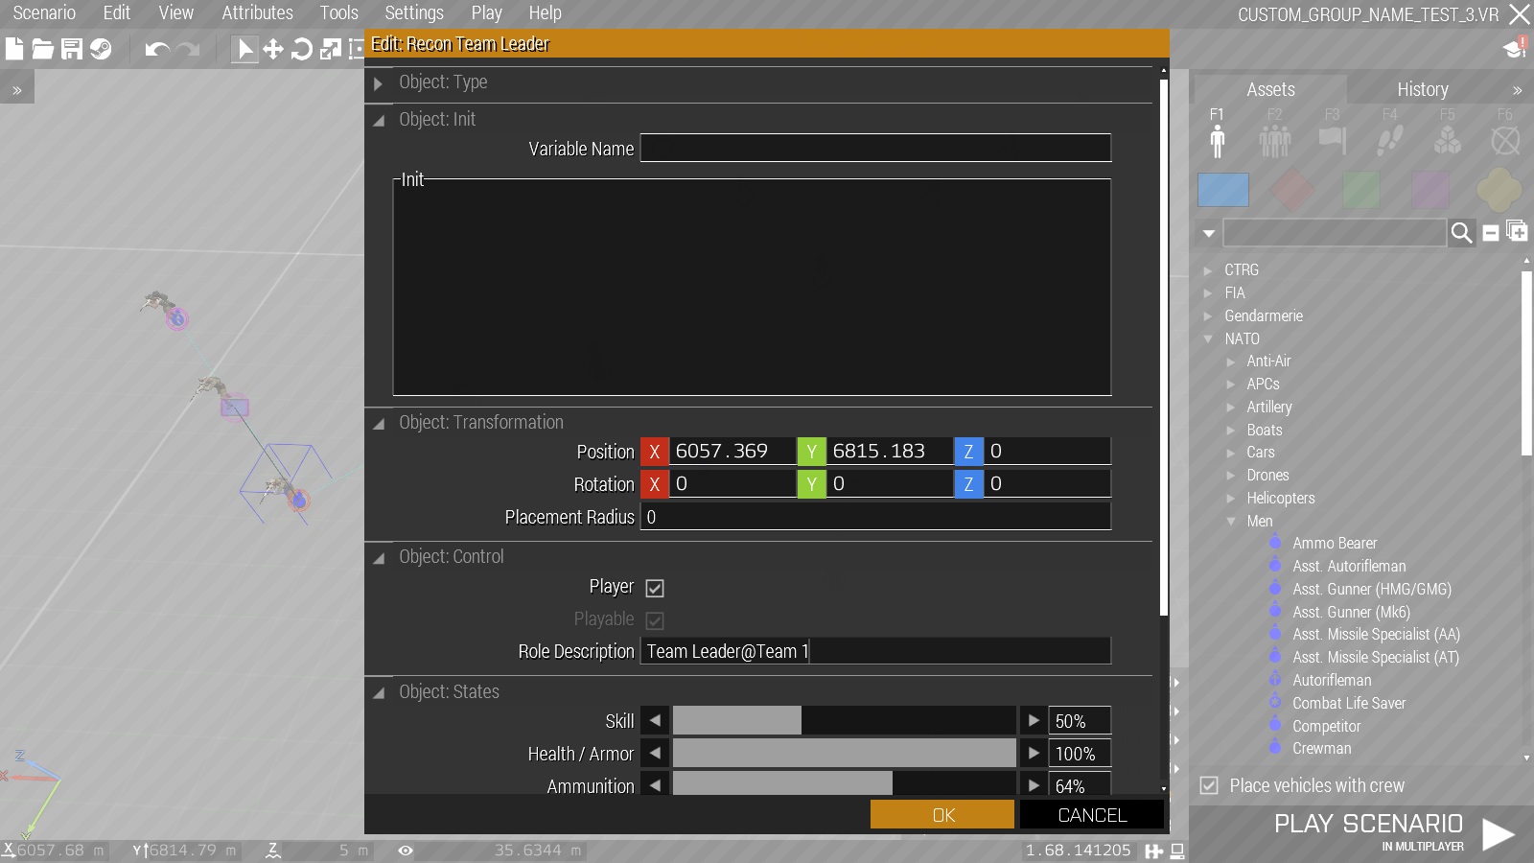Toggle Place vehicles with crew checkbox

(x=1209, y=785)
